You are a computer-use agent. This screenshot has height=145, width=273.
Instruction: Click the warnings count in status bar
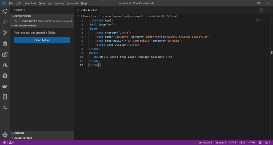[x=12, y=143]
